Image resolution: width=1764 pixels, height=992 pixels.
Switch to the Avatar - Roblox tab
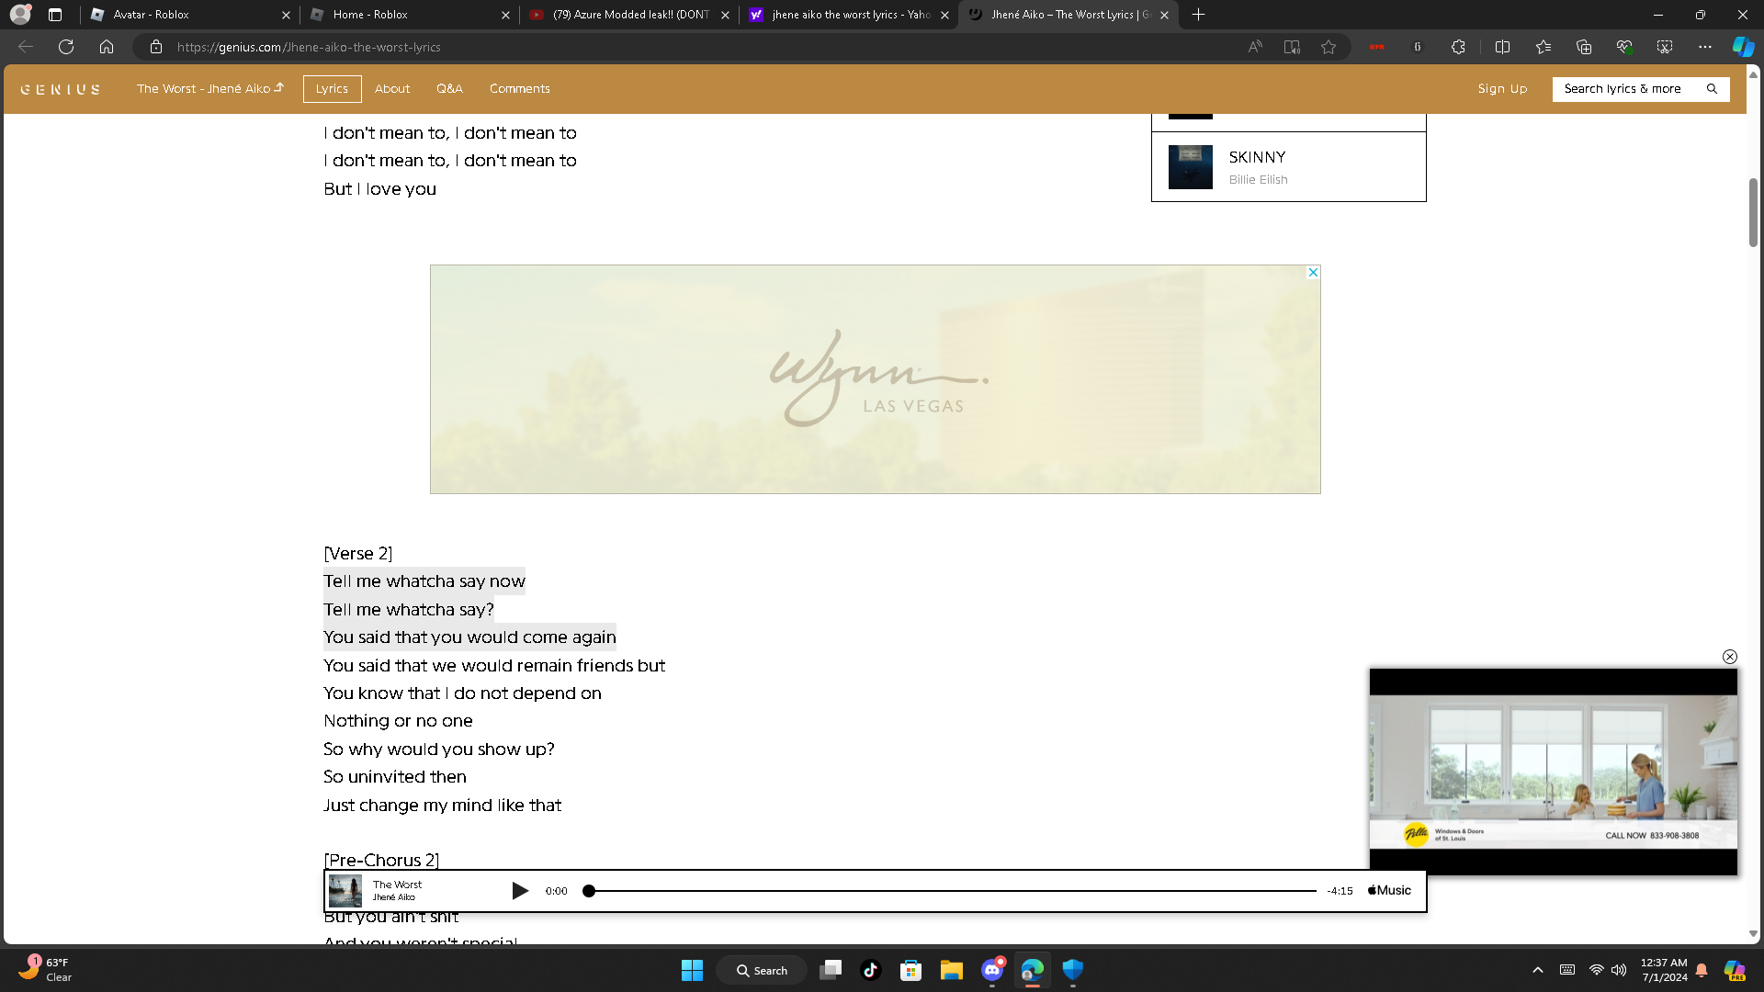coord(190,15)
